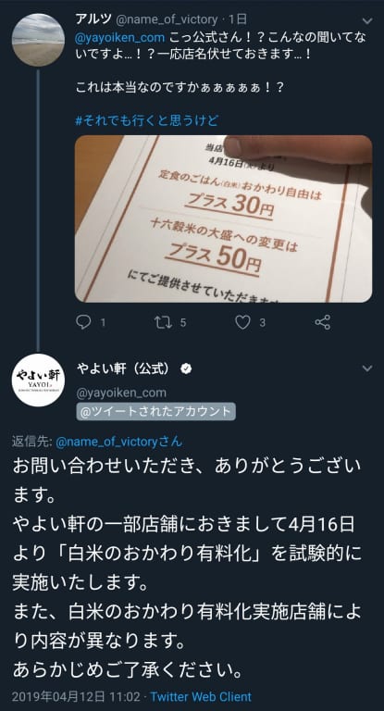This screenshot has width=384, height=711.
Task: Open @name_of_victoryさん reply-to link
Action: click(x=118, y=442)
